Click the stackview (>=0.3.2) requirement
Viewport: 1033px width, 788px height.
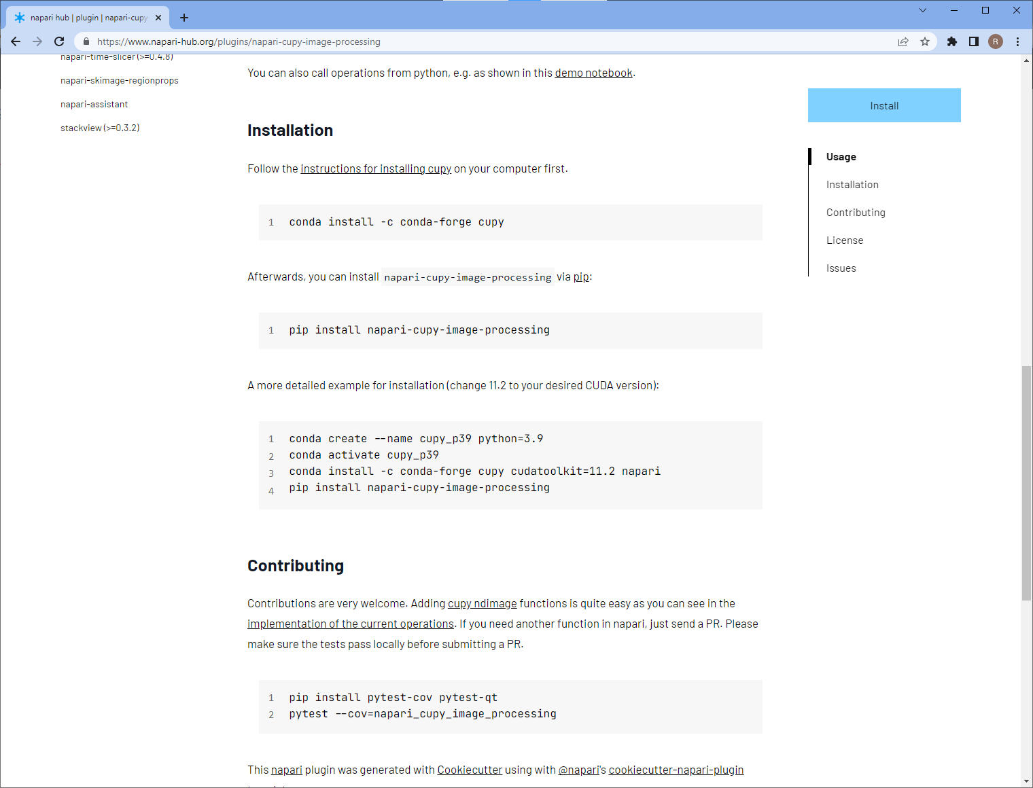pos(100,128)
